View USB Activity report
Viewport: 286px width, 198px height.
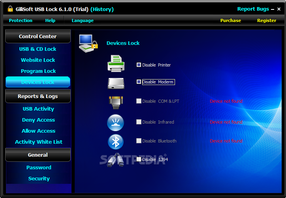[x=38, y=109]
